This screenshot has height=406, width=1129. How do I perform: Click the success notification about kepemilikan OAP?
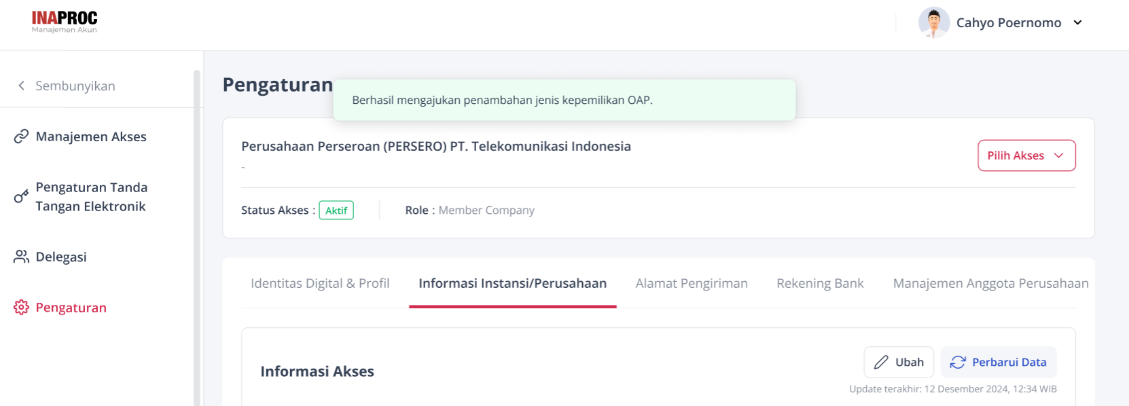564,100
